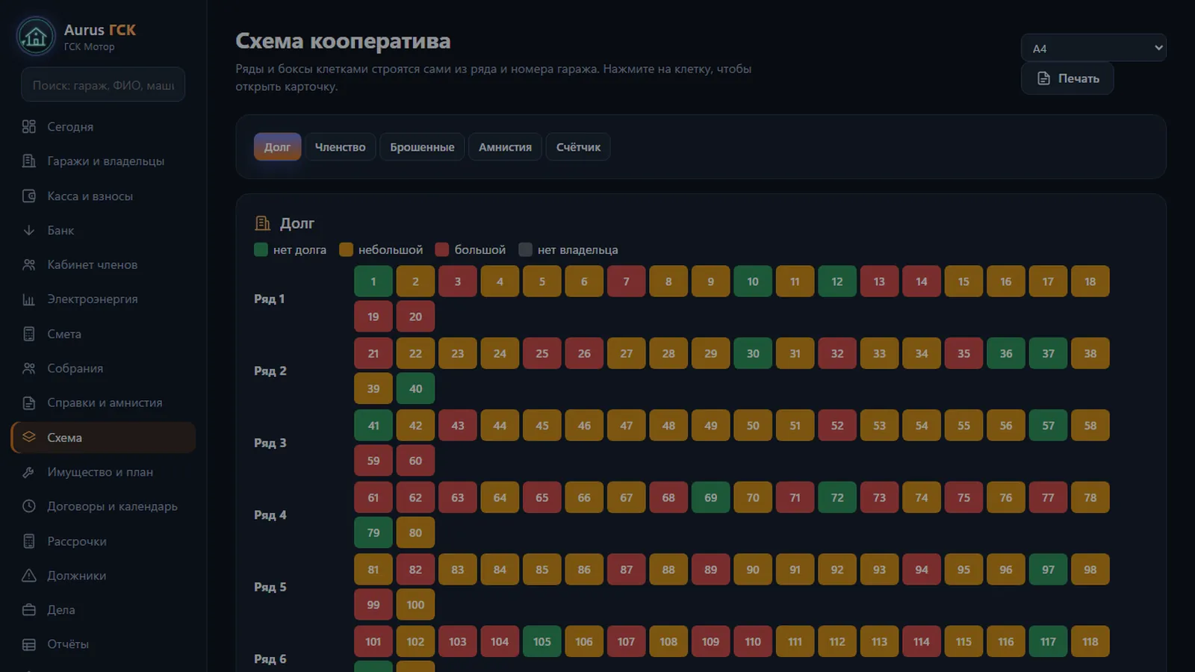Screen dimensions: 1195x672
Task: Click the Гаражи и владельцы building icon
Action: 29,161
